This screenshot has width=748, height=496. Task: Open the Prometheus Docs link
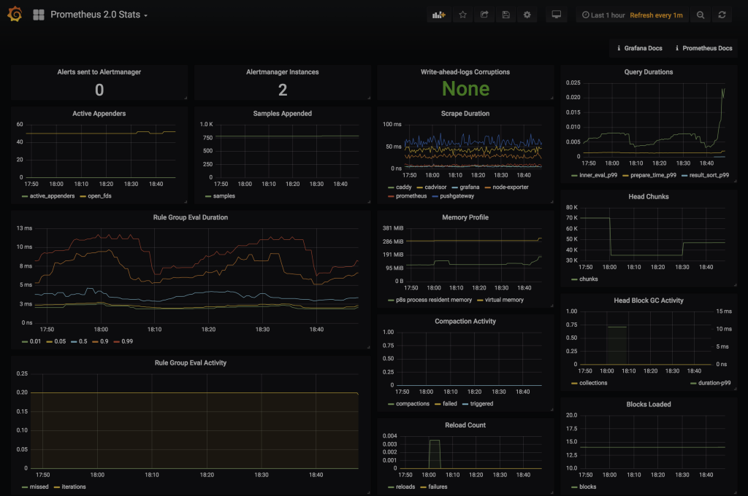coord(703,48)
